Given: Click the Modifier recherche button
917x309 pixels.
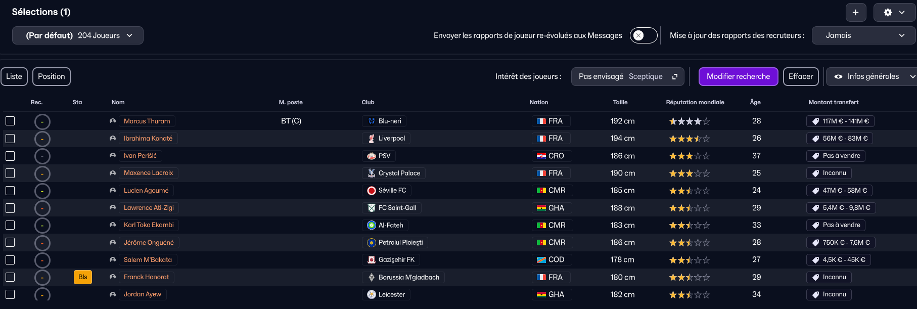Looking at the screenshot, I should click(738, 77).
